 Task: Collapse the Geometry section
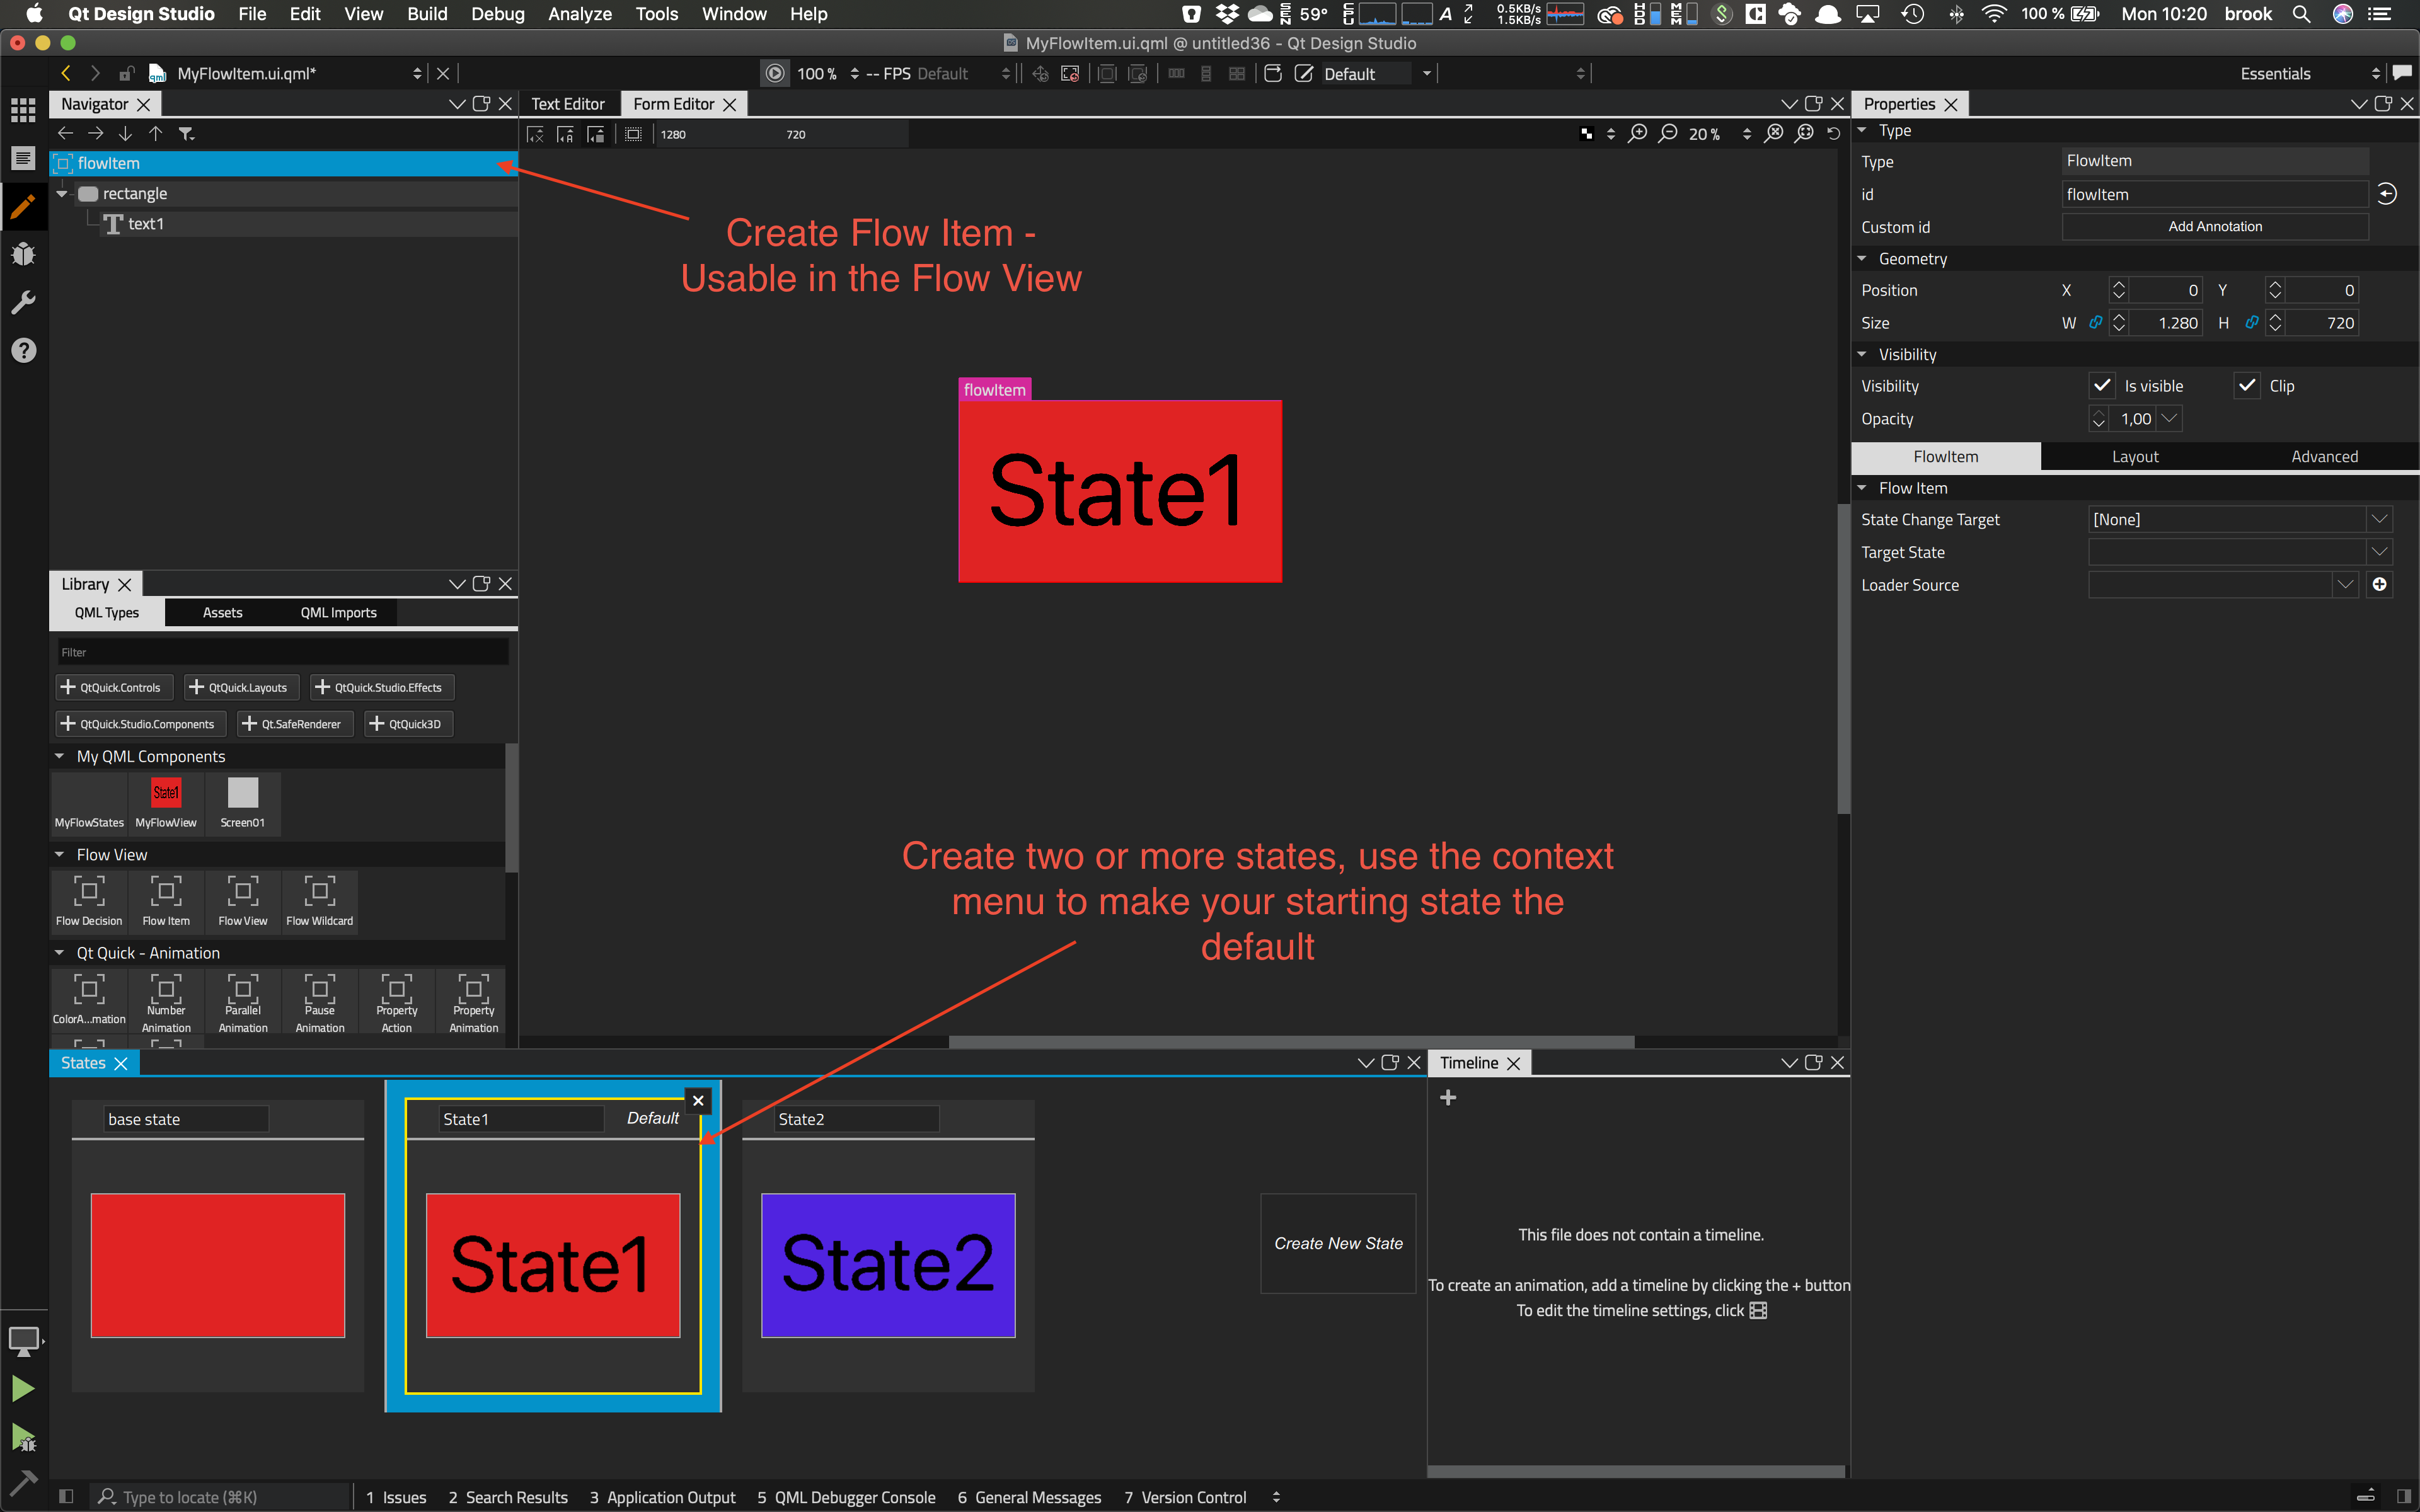(x=1862, y=259)
